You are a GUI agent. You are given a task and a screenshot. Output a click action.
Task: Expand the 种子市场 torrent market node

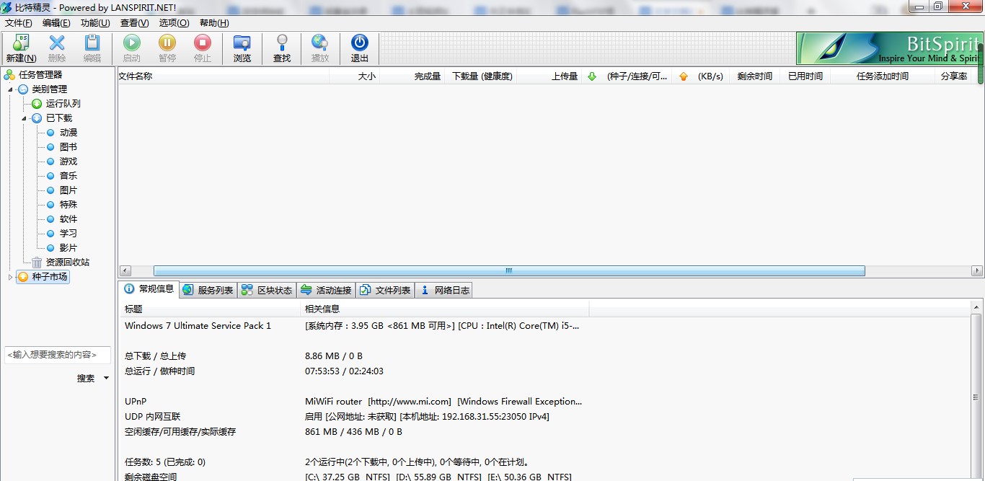pos(10,277)
